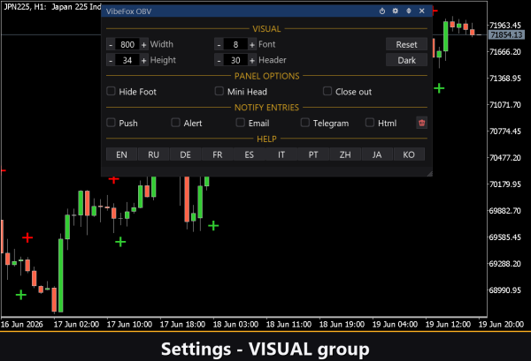The image size is (531, 361).
Task: Switch help to IT
Action: [281, 154]
